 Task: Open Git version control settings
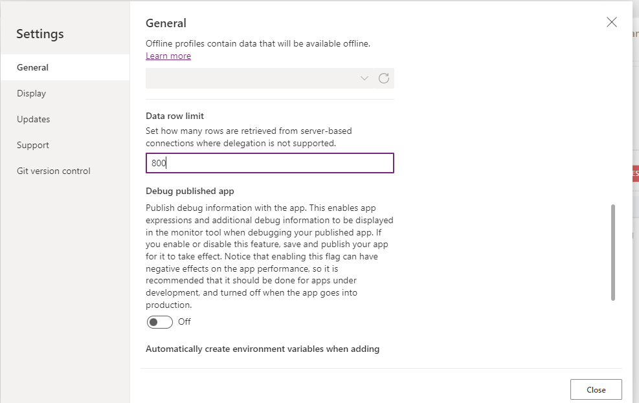tap(54, 171)
